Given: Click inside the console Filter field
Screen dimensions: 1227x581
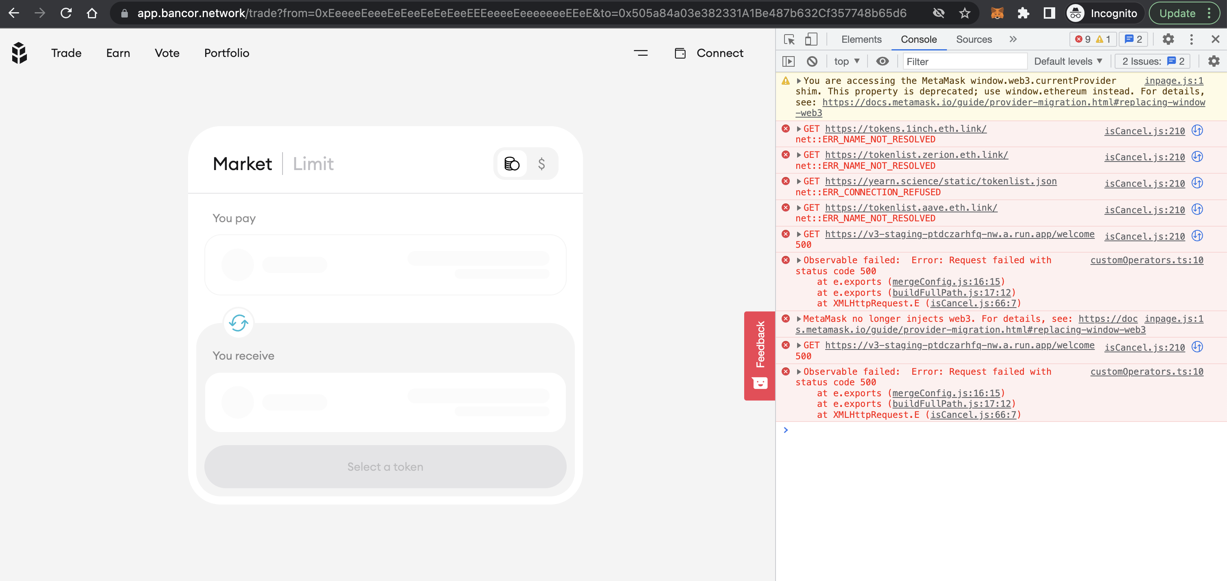Looking at the screenshot, I should coord(964,61).
